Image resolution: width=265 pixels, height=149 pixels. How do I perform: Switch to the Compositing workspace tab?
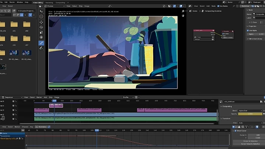point(60,2)
